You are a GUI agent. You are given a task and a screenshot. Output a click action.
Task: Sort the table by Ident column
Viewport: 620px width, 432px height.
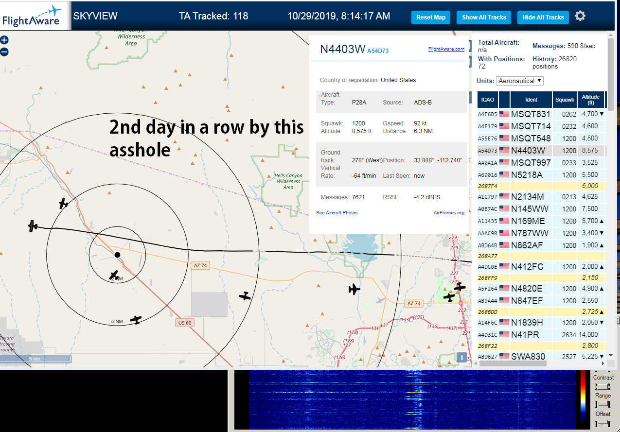pos(531,100)
